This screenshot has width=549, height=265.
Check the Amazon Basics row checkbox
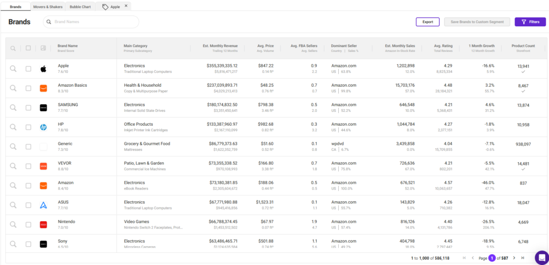tap(28, 88)
